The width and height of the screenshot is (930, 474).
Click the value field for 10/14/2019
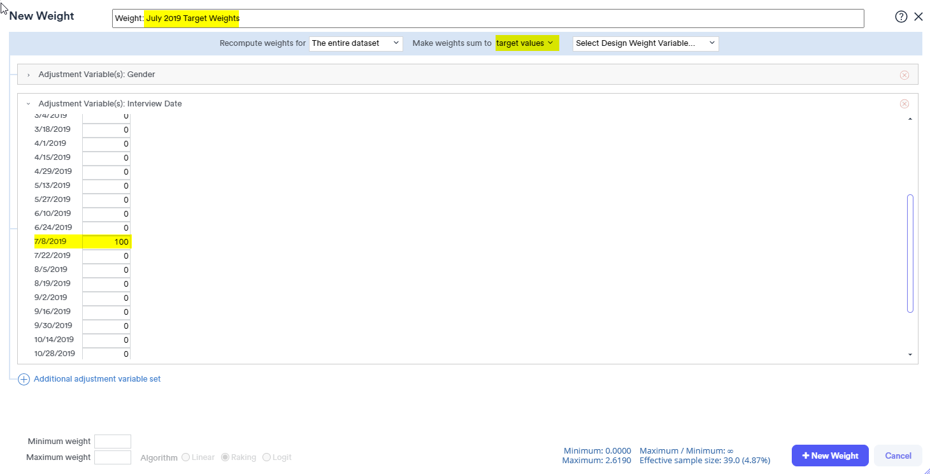[x=106, y=340]
